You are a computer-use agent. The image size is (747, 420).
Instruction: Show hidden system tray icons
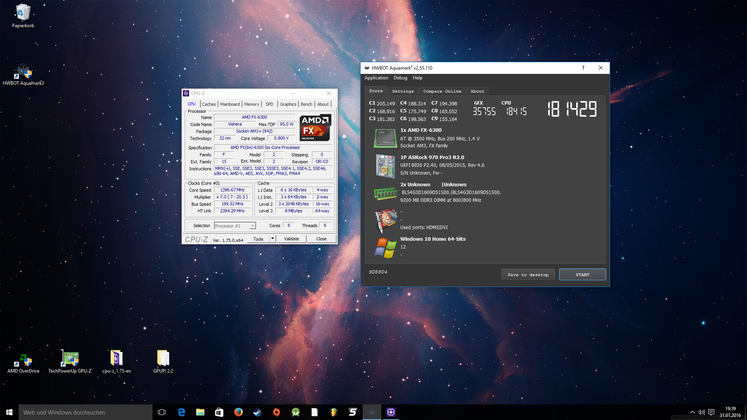pyautogui.click(x=692, y=412)
